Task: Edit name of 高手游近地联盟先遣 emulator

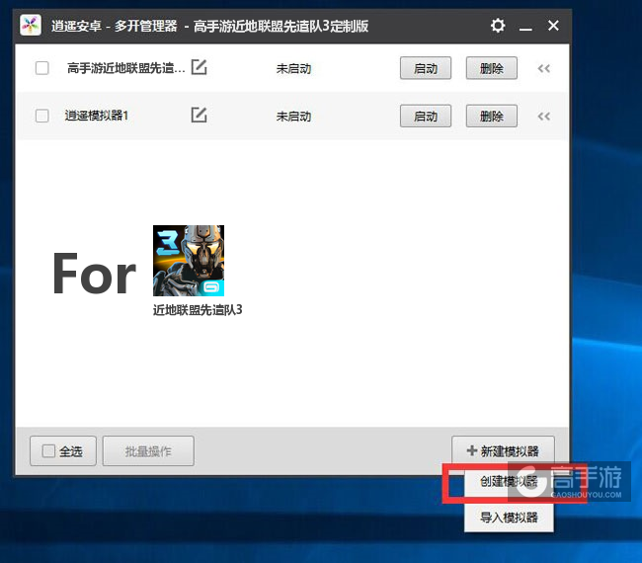Action: click(x=199, y=67)
